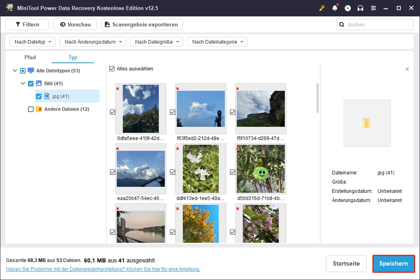Click the 0dfa5eee-410f-42d... file name
Screen dimensions: 420x280
[x=140, y=138]
